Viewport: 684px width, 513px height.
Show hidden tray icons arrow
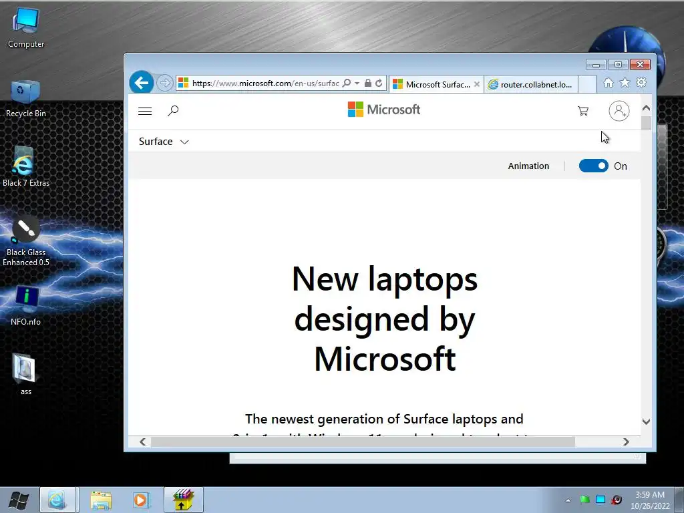[568, 500]
